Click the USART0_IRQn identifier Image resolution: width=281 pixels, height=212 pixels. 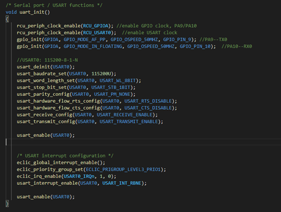point(79,176)
